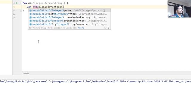The image size is (191, 107).
Task: Run main function using green gutter arrow
Action: pyautogui.click(x=17, y=3)
